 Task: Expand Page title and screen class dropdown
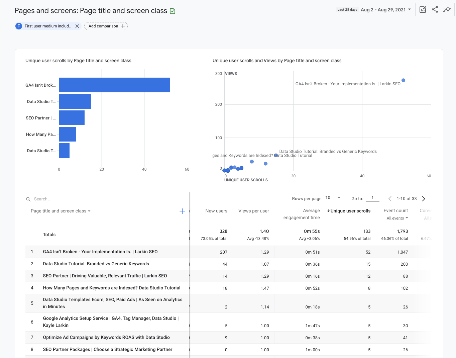[61, 211]
